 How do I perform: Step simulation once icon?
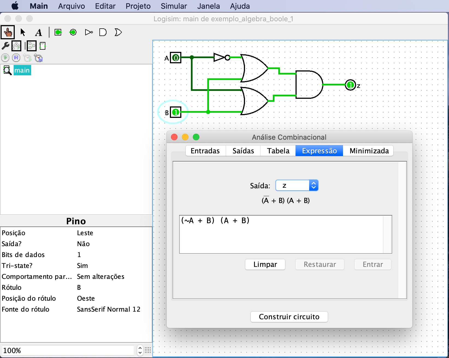[16, 58]
